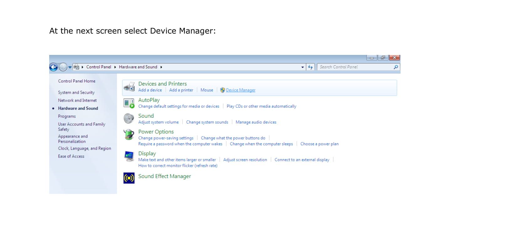Open Devices and Printers heading
This screenshot has height=229, width=518.
163,84
